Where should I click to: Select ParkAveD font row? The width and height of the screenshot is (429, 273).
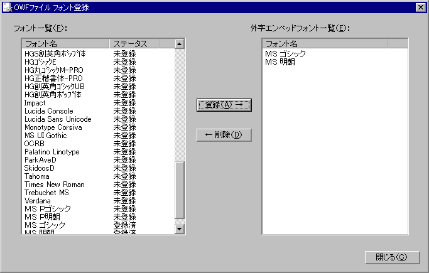tap(40, 160)
